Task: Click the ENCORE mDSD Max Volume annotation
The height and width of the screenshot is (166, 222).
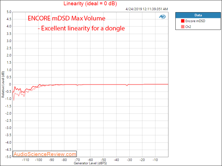Action: 67,18
